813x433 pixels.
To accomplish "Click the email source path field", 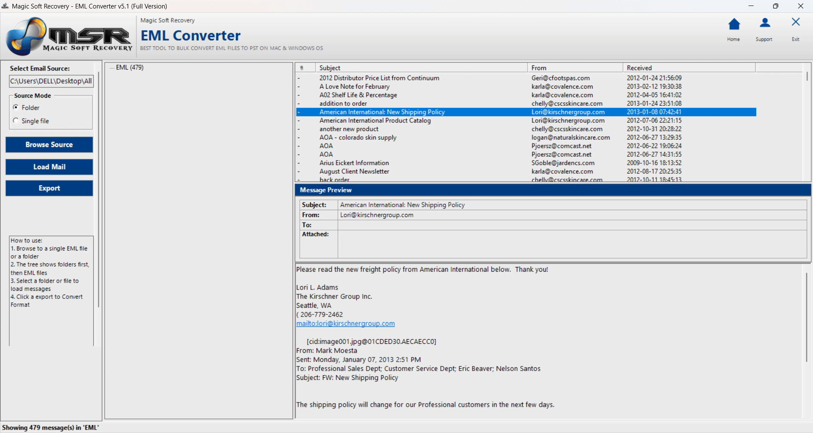I will pyautogui.click(x=51, y=81).
